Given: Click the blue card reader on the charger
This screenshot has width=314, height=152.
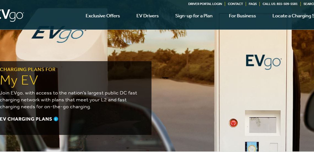Looking at the screenshot, I should [252, 147].
